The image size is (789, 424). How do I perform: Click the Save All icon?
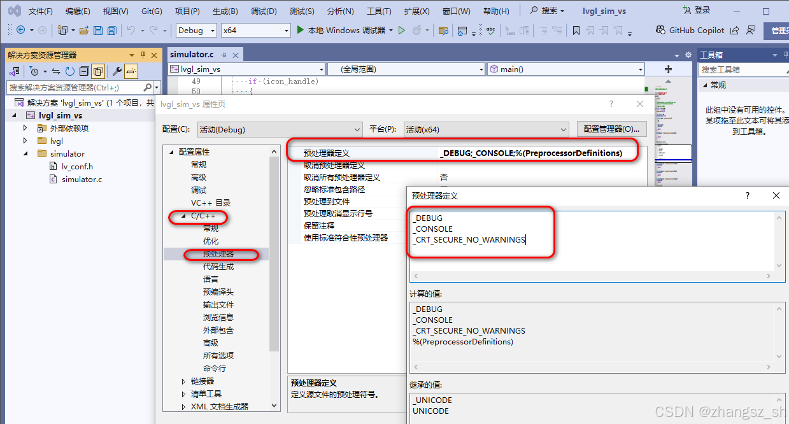111,30
